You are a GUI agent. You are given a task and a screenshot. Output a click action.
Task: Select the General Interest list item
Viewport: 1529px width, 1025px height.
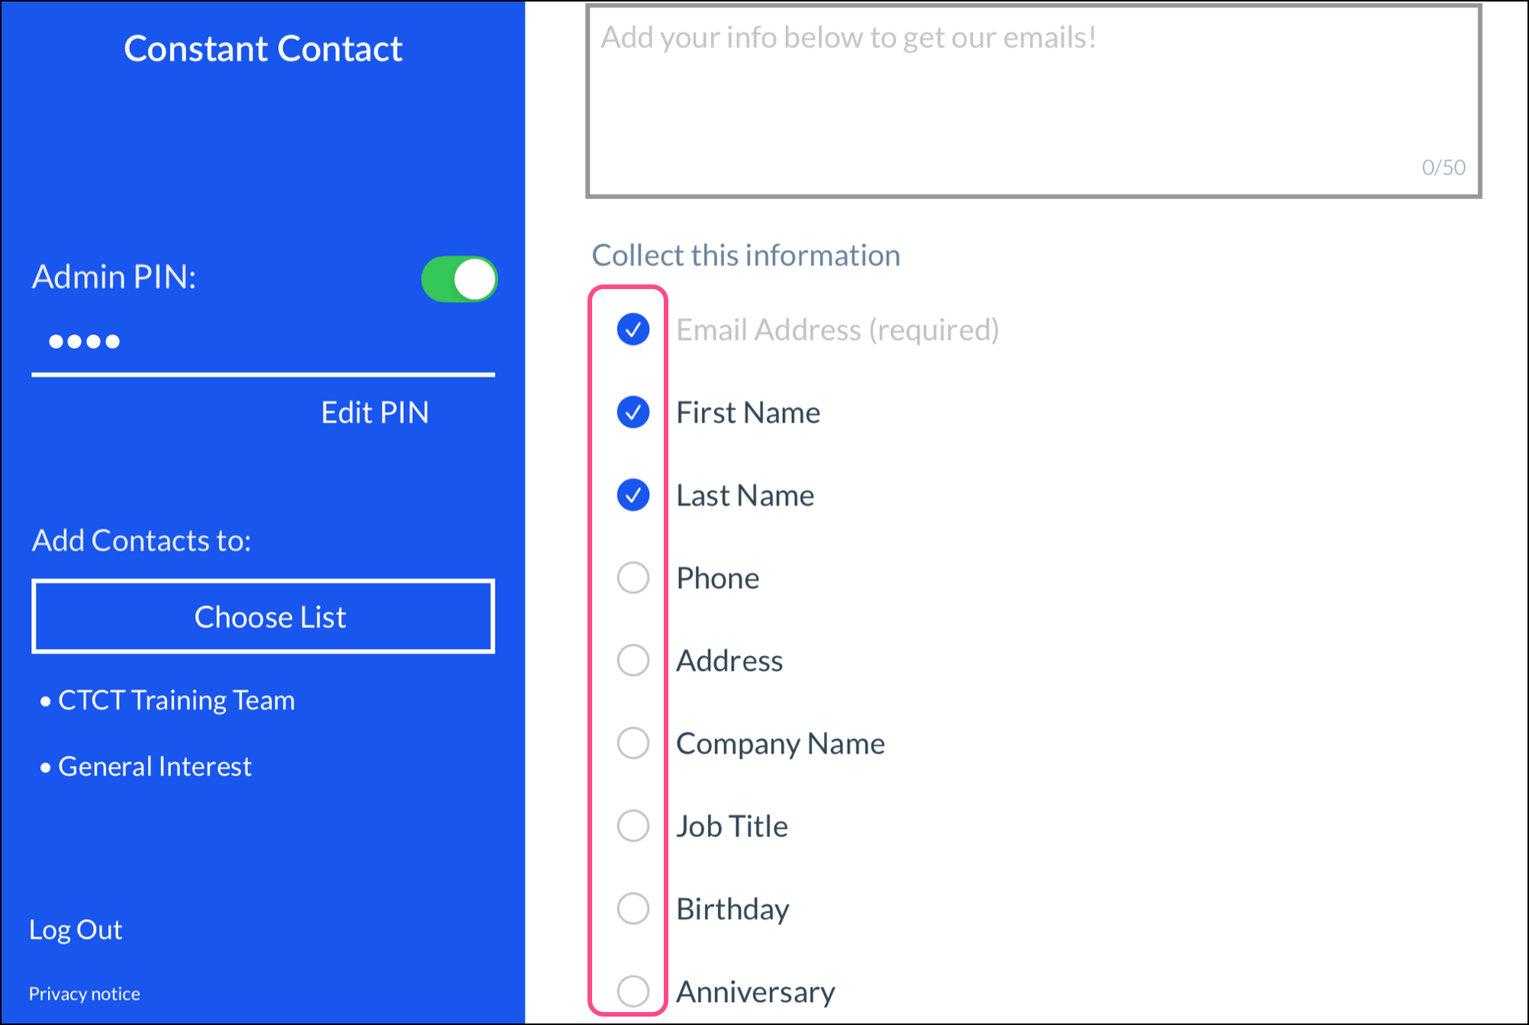coord(154,766)
